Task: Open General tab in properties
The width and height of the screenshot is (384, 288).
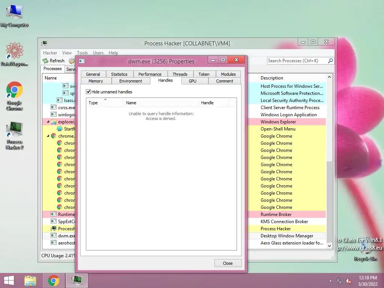Action: (x=93, y=74)
